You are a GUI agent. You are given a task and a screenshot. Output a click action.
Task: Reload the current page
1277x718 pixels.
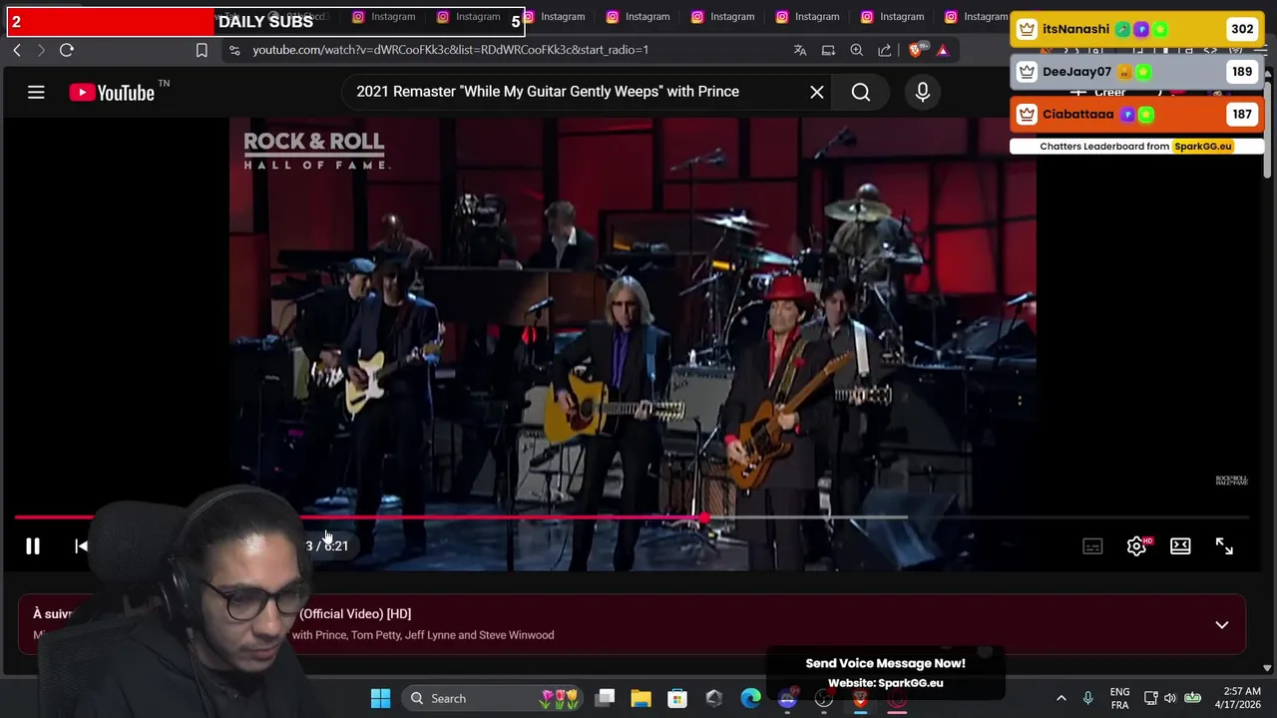pos(67,50)
